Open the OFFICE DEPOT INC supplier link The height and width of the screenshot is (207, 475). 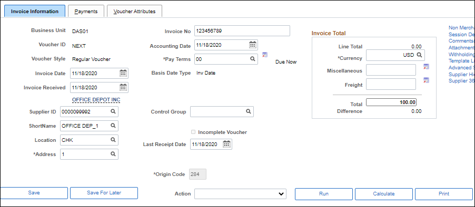point(96,100)
